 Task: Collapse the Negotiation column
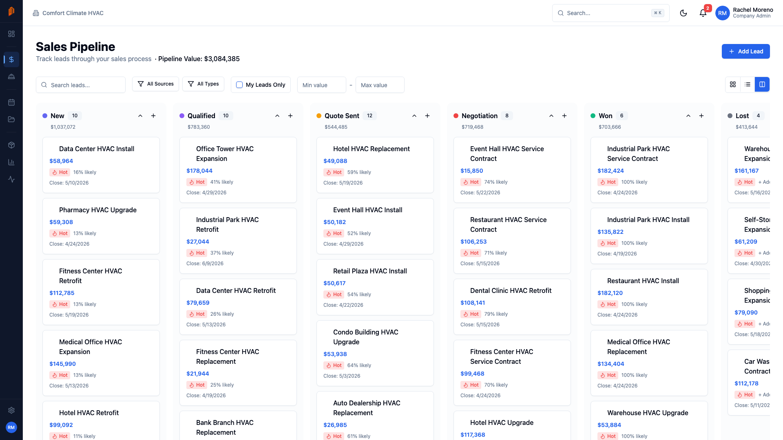pos(551,116)
